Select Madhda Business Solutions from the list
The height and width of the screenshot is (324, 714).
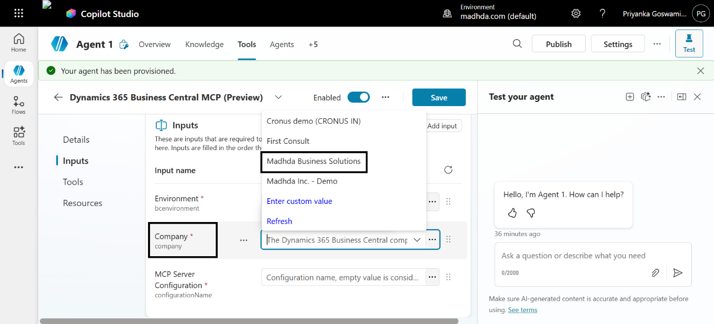point(314,161)
